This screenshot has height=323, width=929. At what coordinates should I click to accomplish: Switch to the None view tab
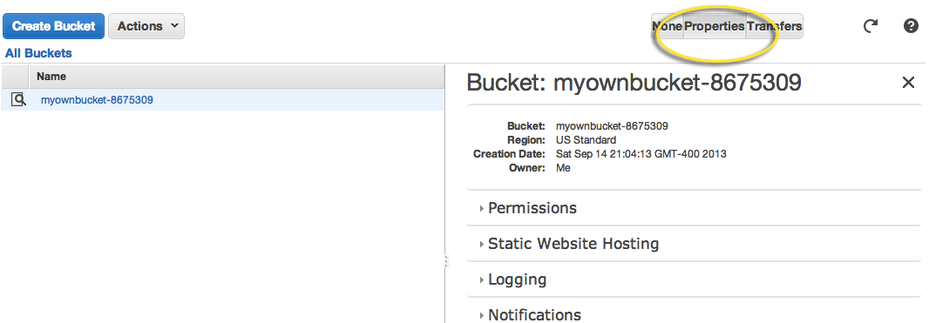point(668,27)
